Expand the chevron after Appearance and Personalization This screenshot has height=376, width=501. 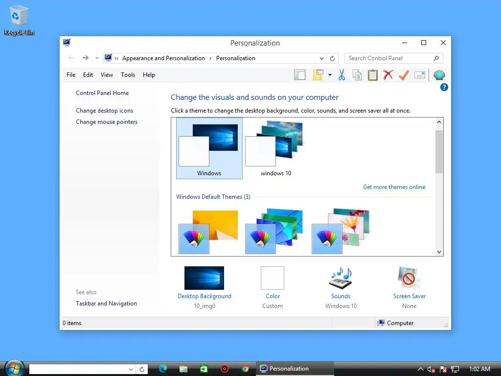210,58
